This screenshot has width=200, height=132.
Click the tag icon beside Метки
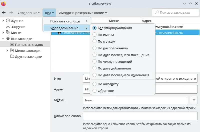pyautogui.click(x=8, y=33)
